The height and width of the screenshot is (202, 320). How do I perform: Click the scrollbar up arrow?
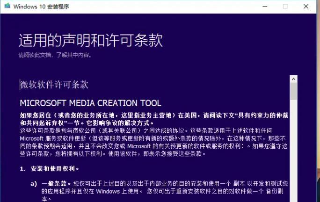pyautogui.click(x=293, y=79)
